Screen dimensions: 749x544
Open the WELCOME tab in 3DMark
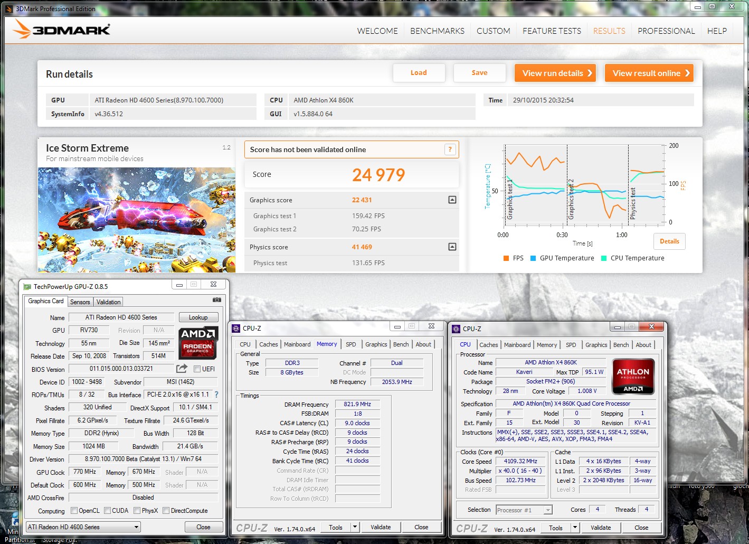click(377, 31)
